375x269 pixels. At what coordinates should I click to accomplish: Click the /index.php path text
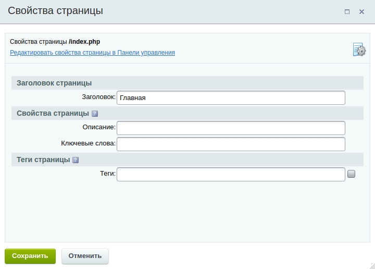click(x=84, y=42)
